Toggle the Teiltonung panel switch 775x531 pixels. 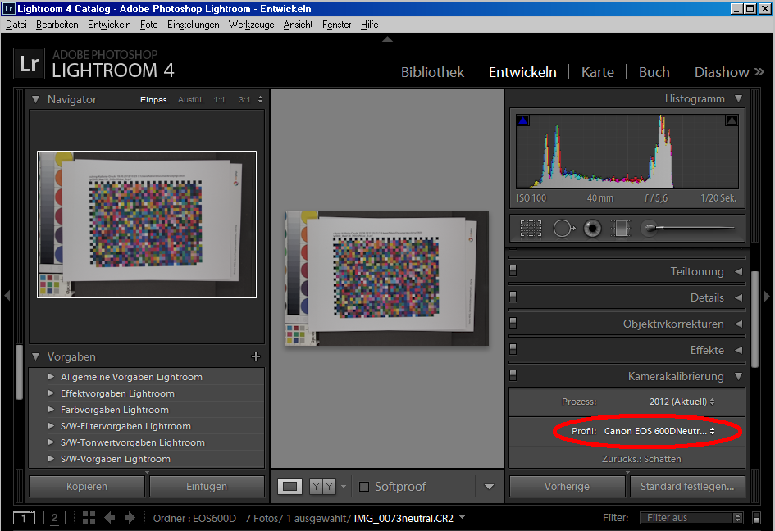tap(514, 271)
